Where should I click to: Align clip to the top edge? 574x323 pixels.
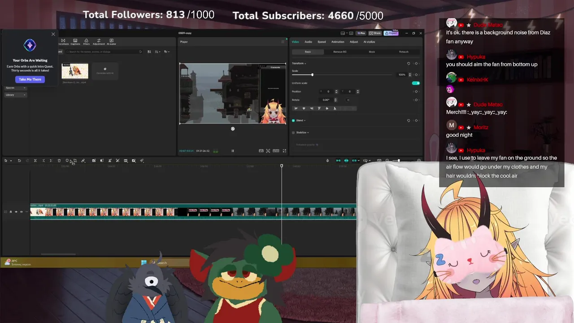tap(319, 108)
